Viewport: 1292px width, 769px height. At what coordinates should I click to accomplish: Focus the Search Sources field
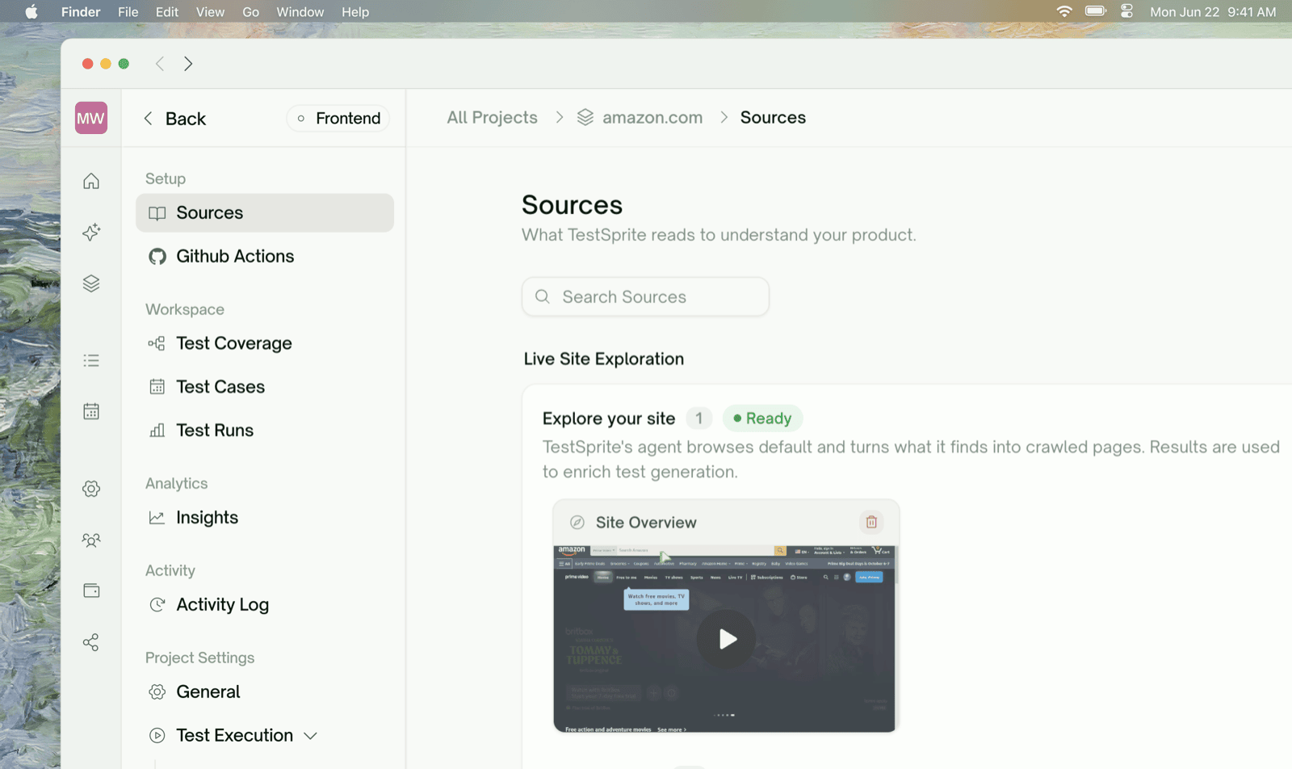pos(645,296)
